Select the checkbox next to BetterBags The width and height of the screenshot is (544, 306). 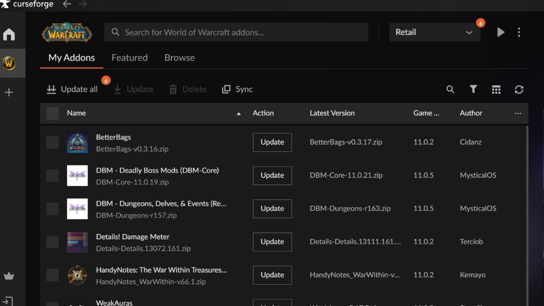52,142
